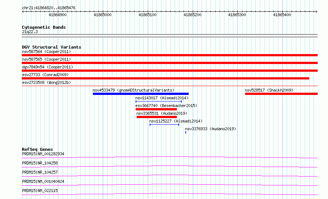Click the RefSeq Genes track title
Image resolution: width=328 pixels, height=199 pixels.
point(37,149)
